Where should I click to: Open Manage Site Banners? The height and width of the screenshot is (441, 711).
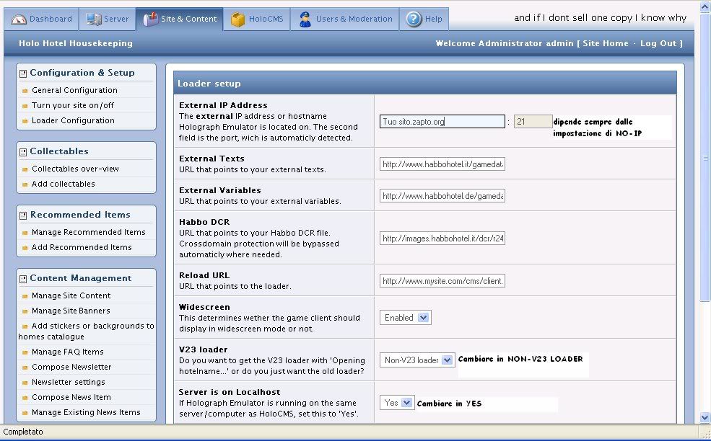point(71,311)
